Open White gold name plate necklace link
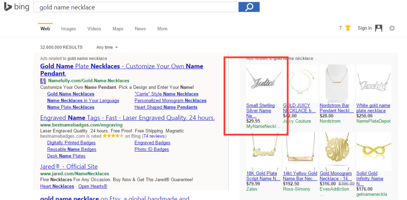The height and width of the screenshot is (200, 407). coord(373,108)
